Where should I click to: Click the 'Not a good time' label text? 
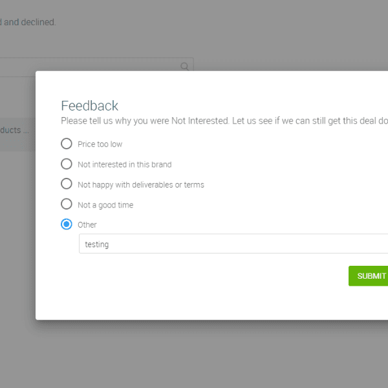105,204
